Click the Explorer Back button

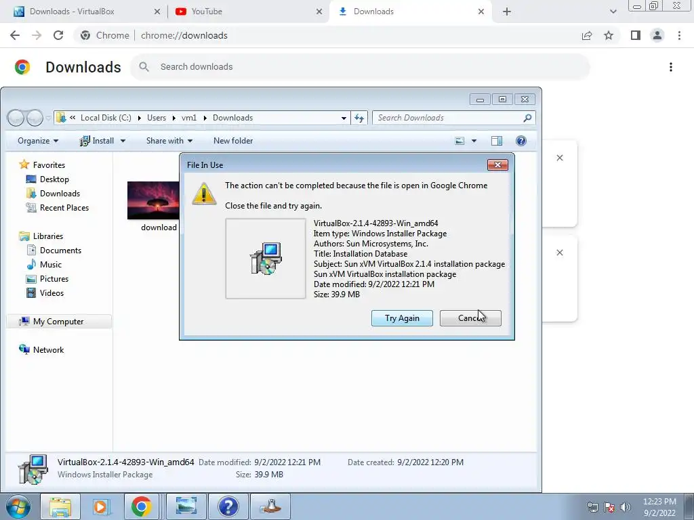click(x=16, y=118)
